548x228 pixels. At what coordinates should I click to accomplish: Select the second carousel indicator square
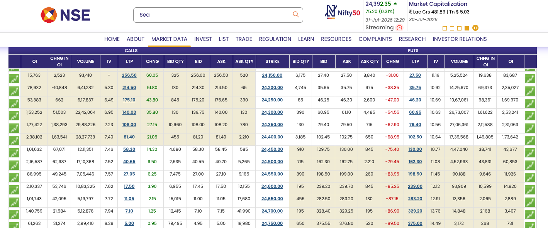pos(452,28)
